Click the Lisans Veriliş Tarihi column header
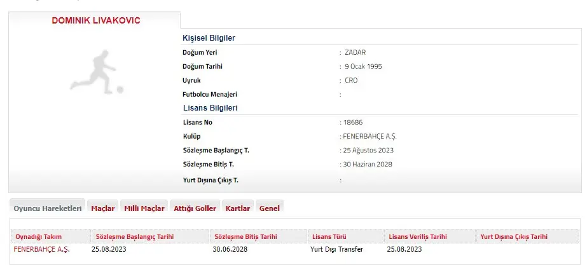The image size is (587, 265). click(418, 236)
